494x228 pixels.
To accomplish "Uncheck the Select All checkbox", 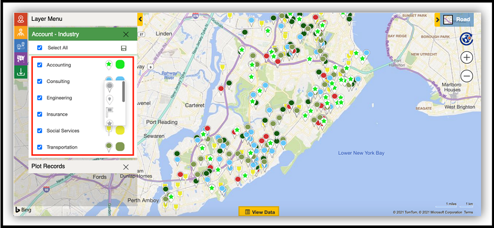I will tap(40, 48).
